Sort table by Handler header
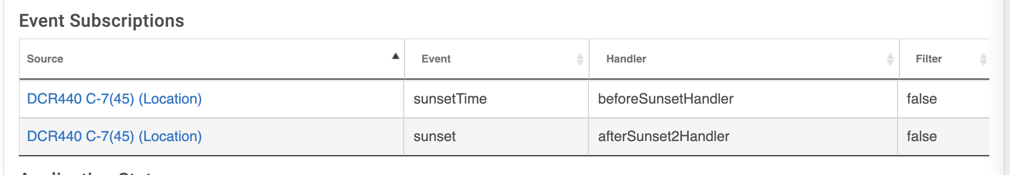The height and width of the screenshot is (175, 1010). [626, 59]
